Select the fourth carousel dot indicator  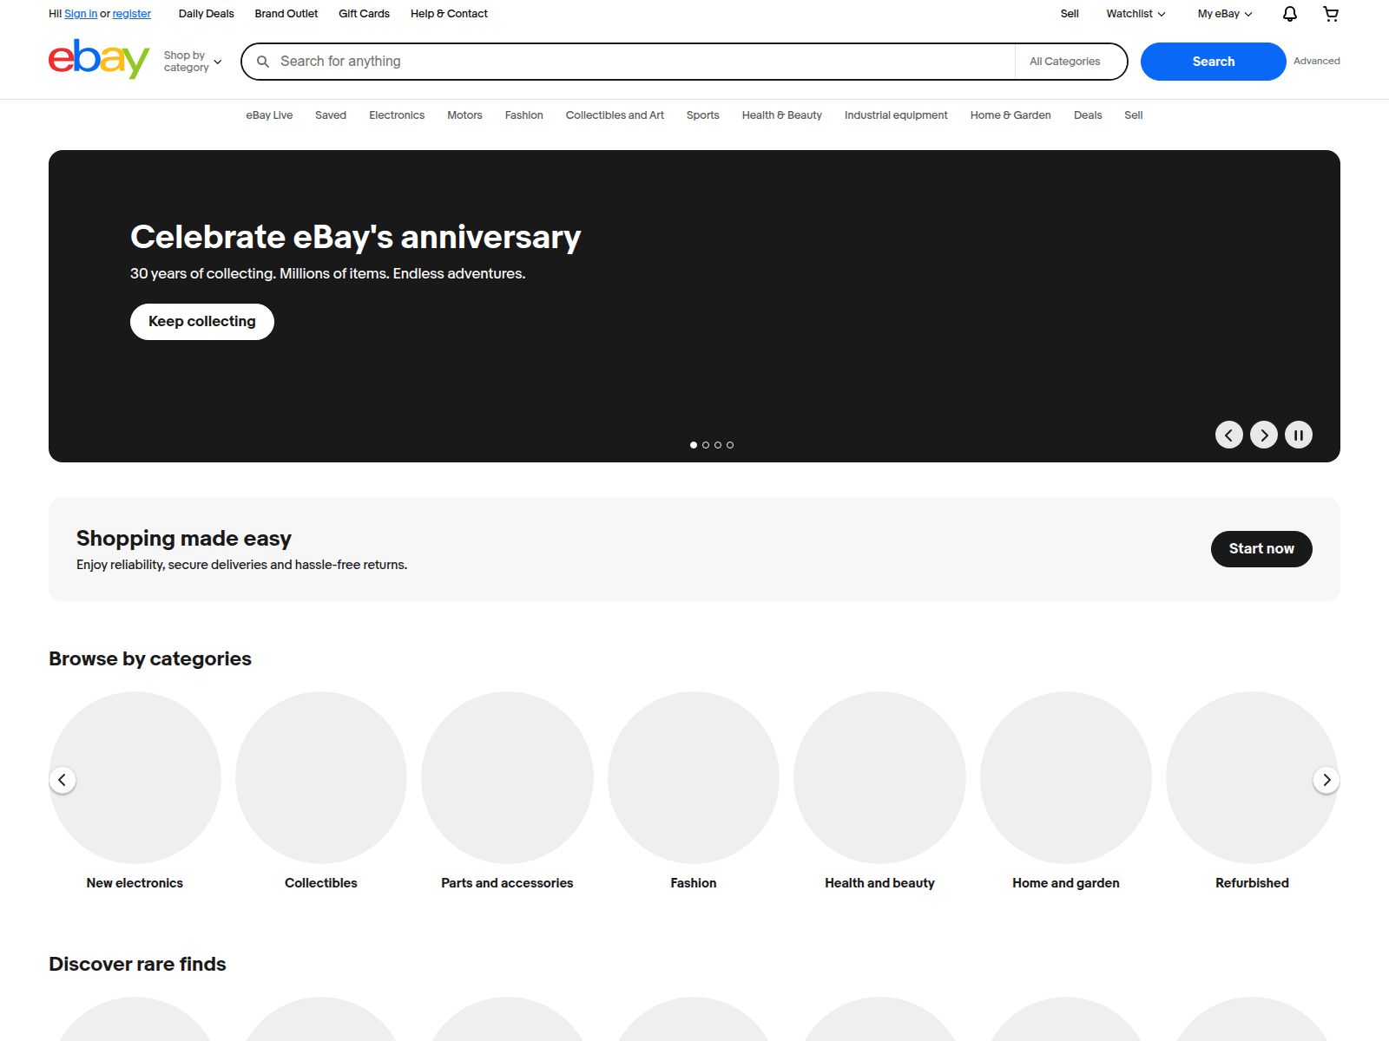pyautogui.click(x=730, y=445)
